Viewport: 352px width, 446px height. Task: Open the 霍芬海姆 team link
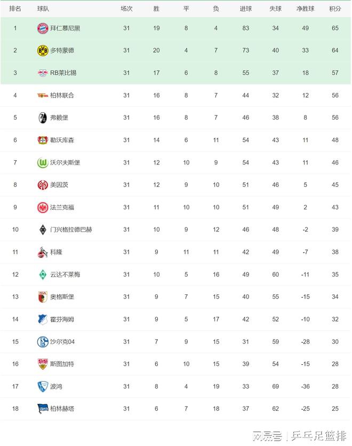tap(62, 319)
